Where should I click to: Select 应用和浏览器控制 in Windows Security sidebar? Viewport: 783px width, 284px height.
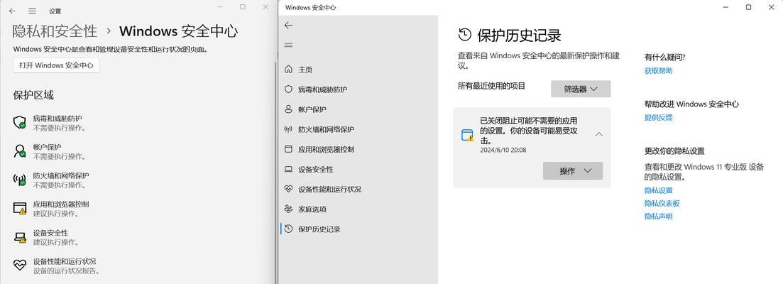326,149
